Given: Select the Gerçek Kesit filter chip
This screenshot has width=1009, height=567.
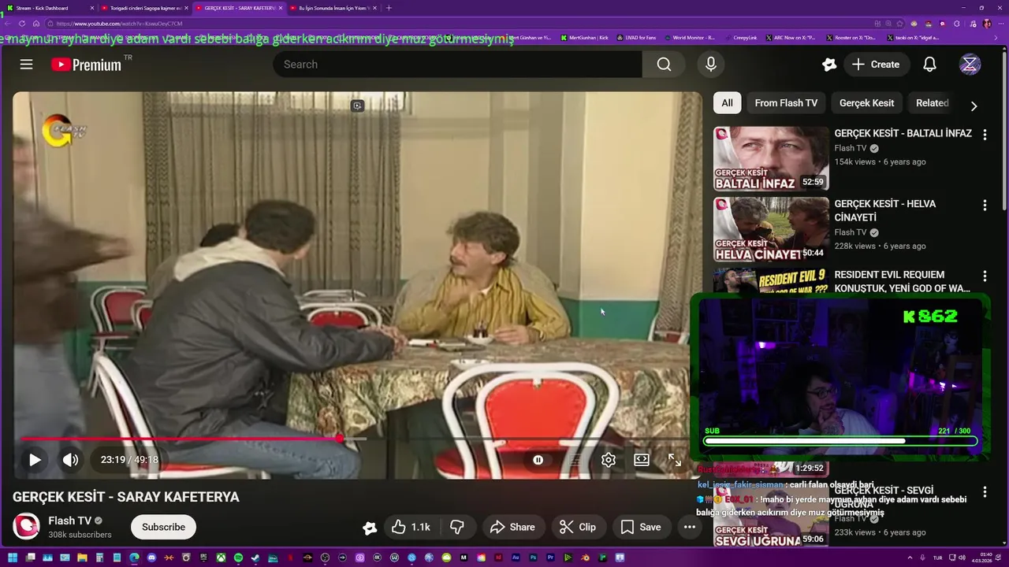Looking at the screenshot, I should pyautogui.click(x=866, y=103).
